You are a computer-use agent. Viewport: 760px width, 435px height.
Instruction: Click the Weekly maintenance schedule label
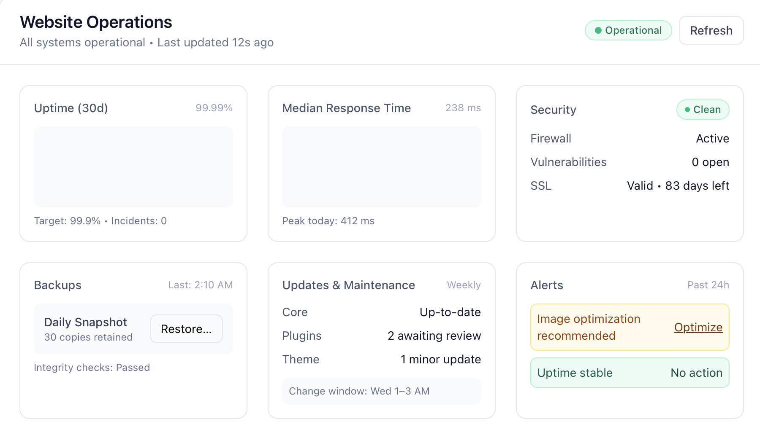[464, 285]
